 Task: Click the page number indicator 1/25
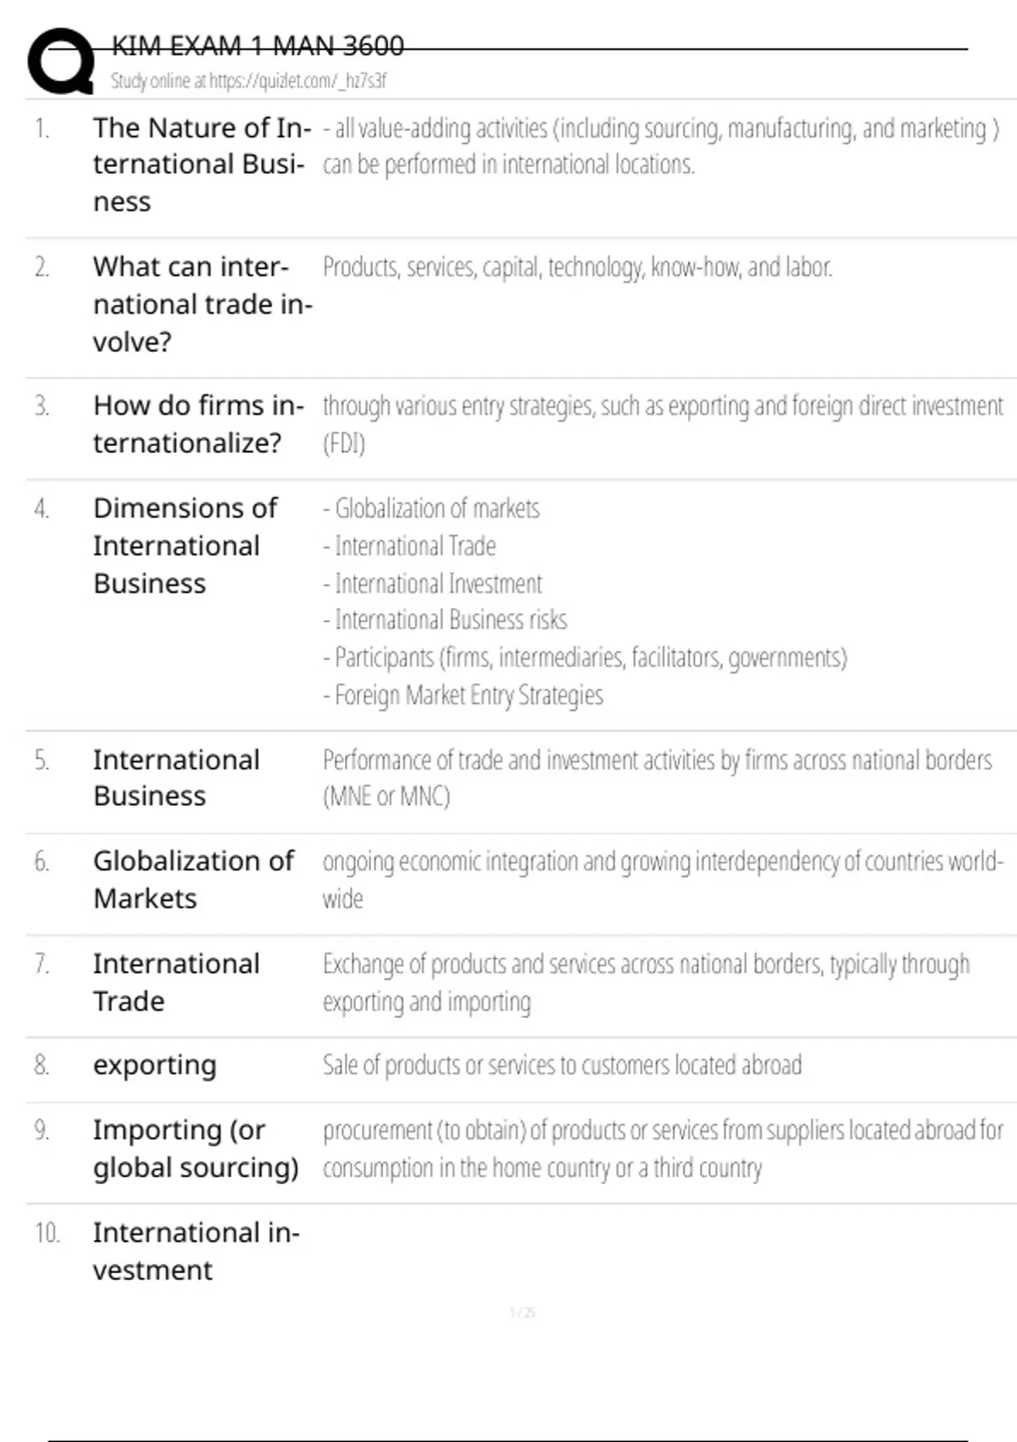point(522,1313)
